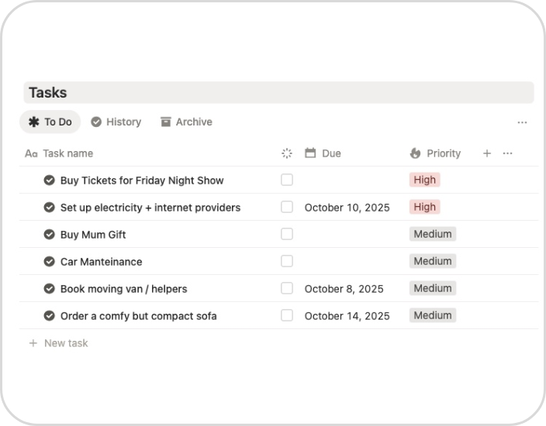Click the calendar icon in Due header

click(x=310, y=153)
